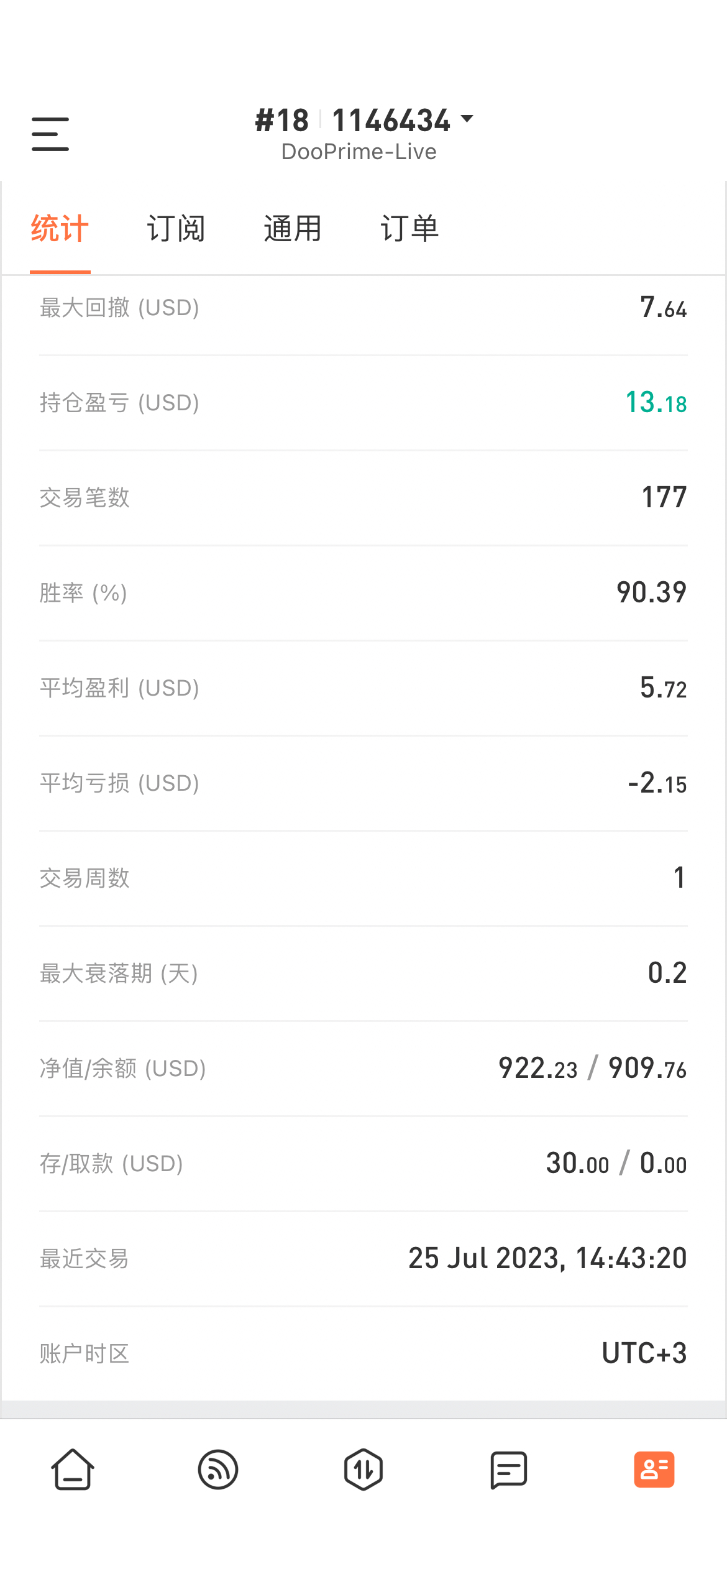Tap the DooPrime-Live server label
727x1574 pixels.
[x=359, y=152]
